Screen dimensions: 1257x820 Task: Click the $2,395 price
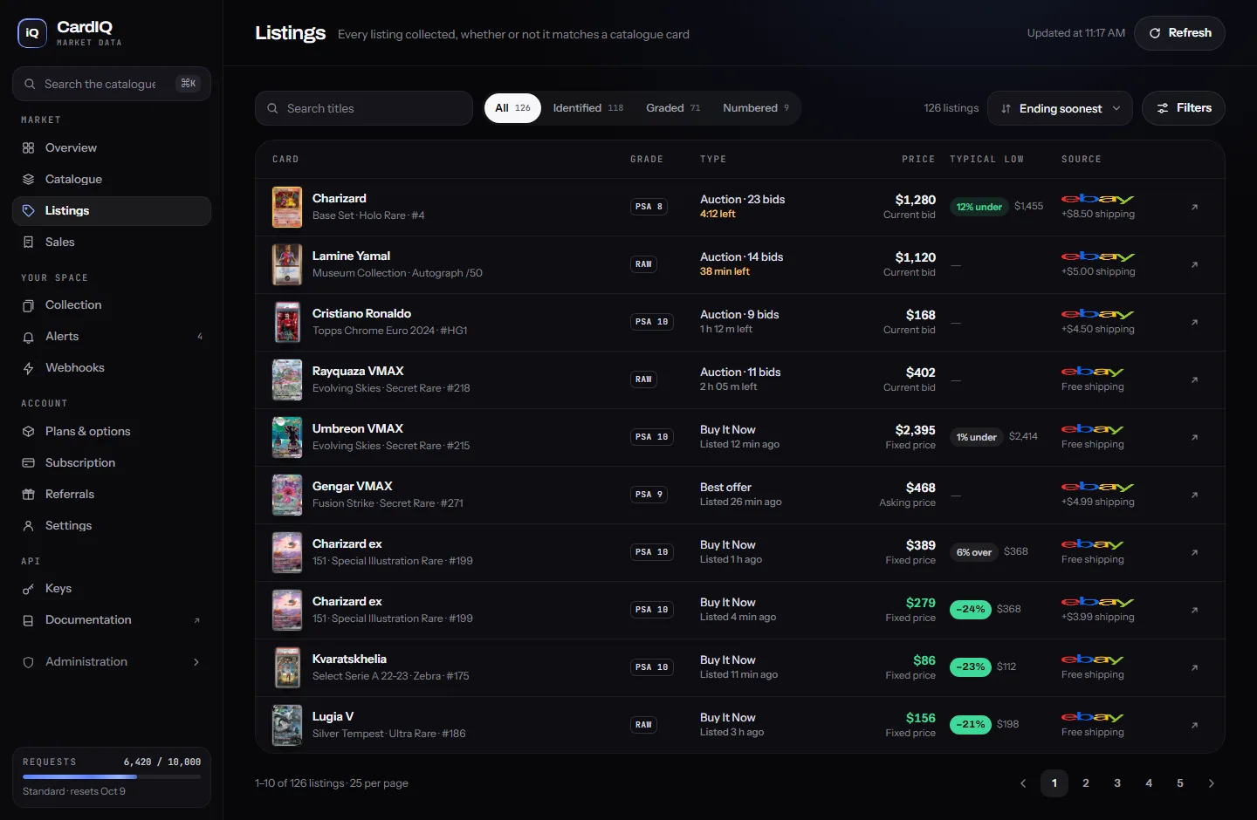[x=915, y=430]
